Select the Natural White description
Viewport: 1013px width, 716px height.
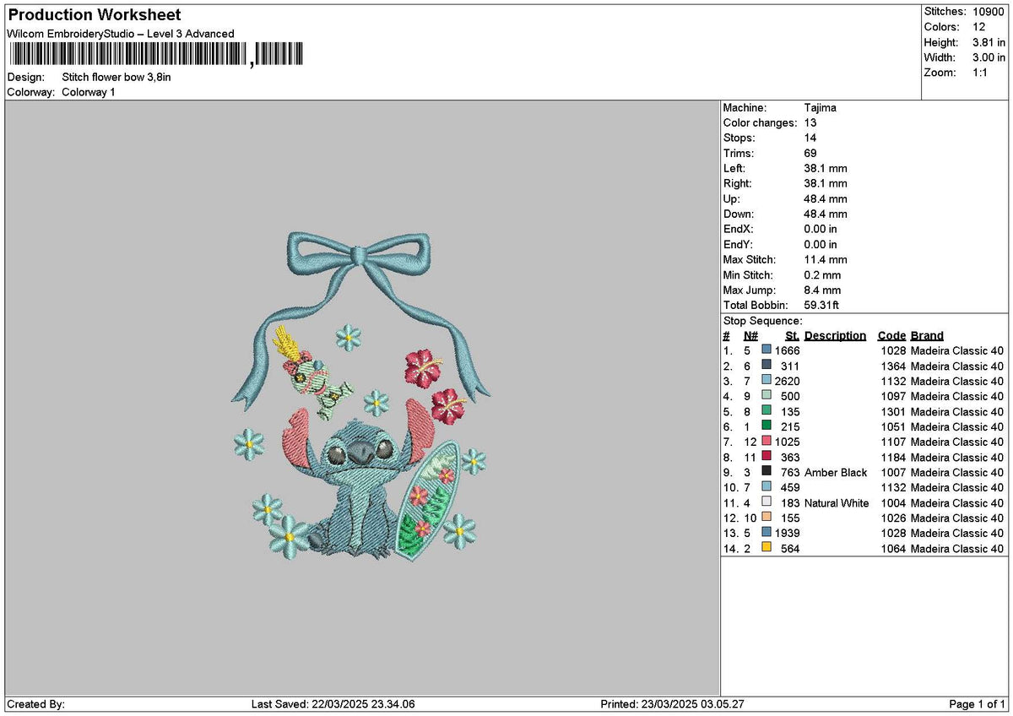(837, 502)
